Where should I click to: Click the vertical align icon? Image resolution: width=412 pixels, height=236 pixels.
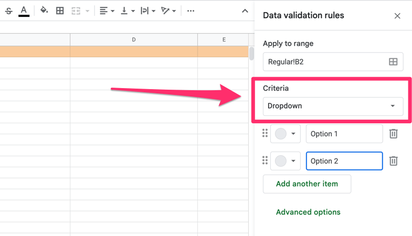click(124, 11)
